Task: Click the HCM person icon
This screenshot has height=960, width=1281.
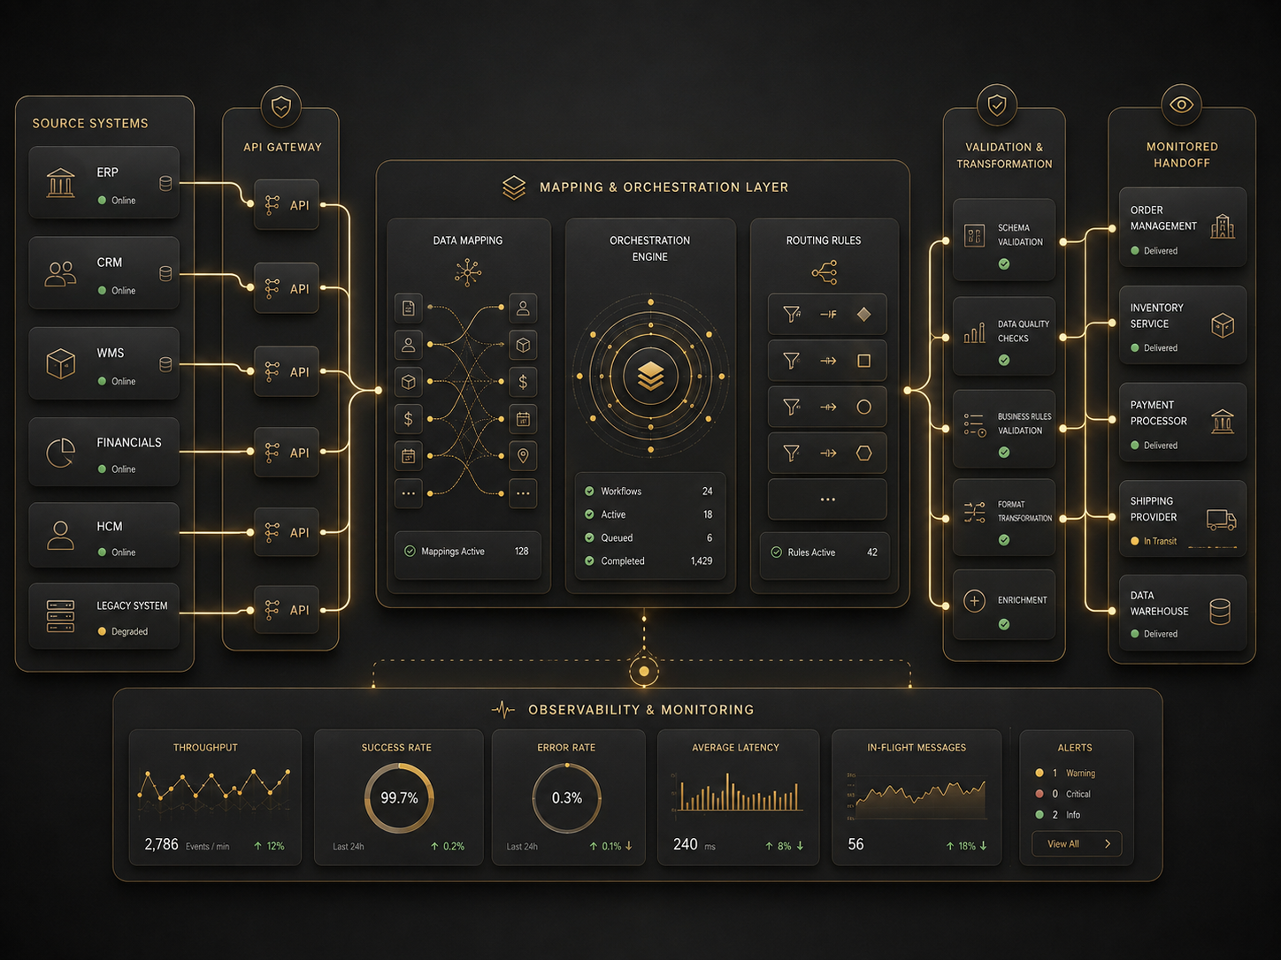Action: click(60, 535)
